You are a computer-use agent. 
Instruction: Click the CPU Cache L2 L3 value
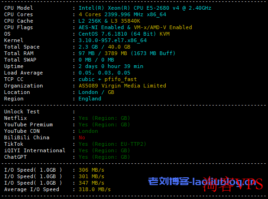109,21
